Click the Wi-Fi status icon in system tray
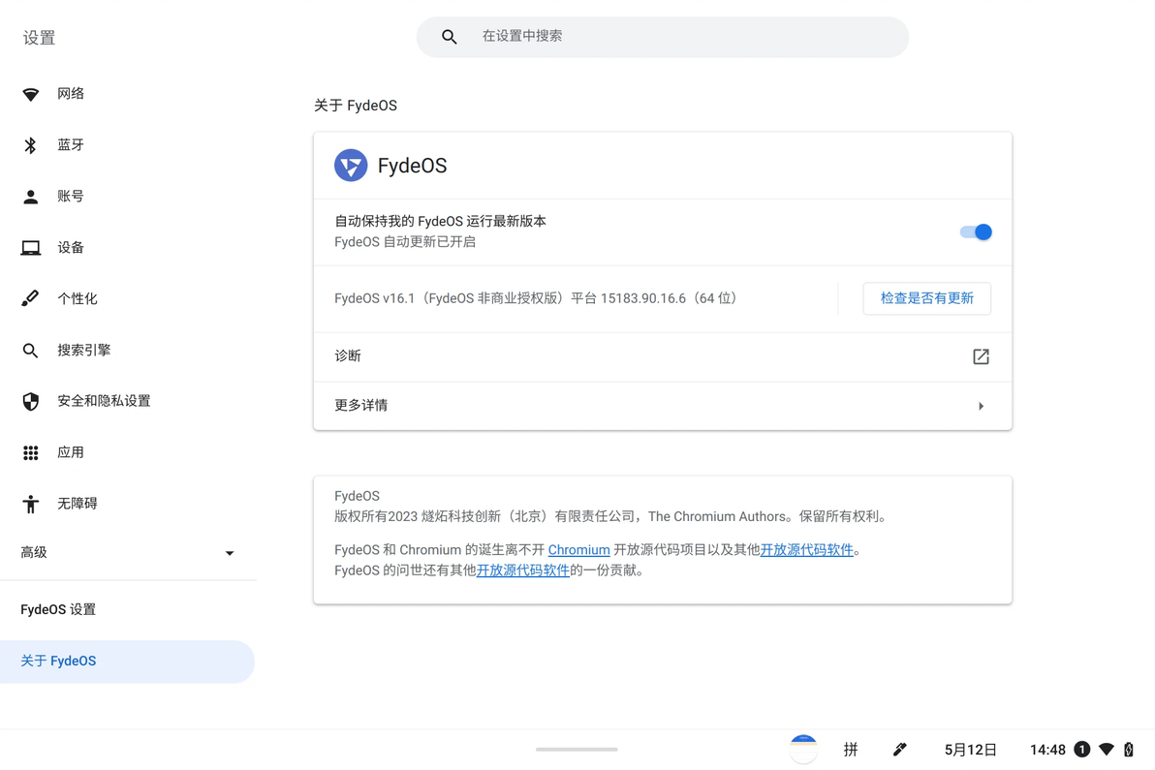This screenshot has width=1155, height=770. [x=1107, y=750]
